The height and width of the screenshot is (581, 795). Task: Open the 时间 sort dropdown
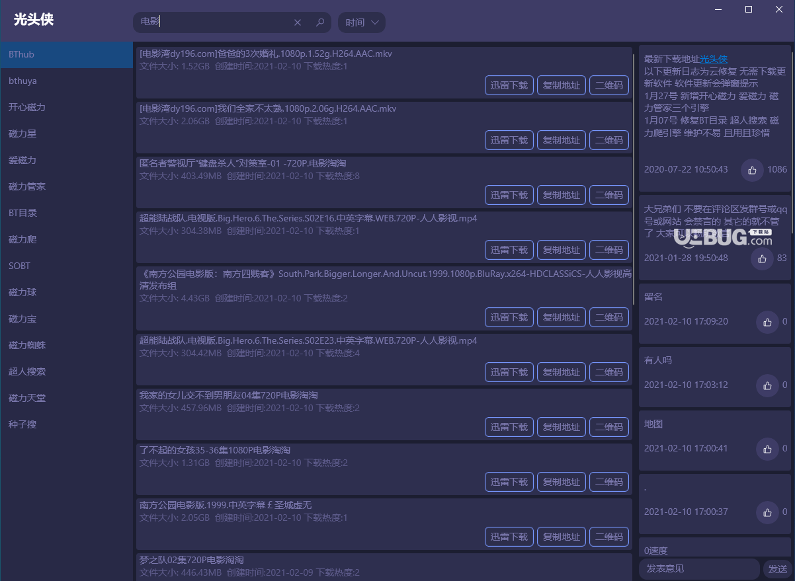click(362, 22)
